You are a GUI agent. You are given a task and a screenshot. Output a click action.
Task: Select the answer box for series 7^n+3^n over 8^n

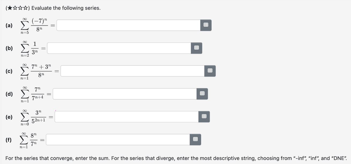pyautogui.click(x=131, y=71)
